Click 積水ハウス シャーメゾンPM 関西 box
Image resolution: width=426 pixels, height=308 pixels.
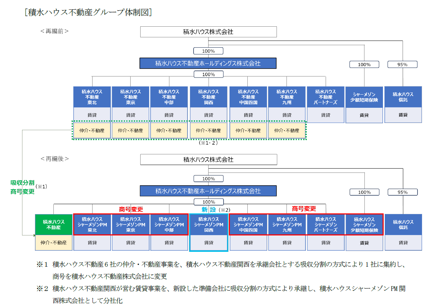click(209, 225)
